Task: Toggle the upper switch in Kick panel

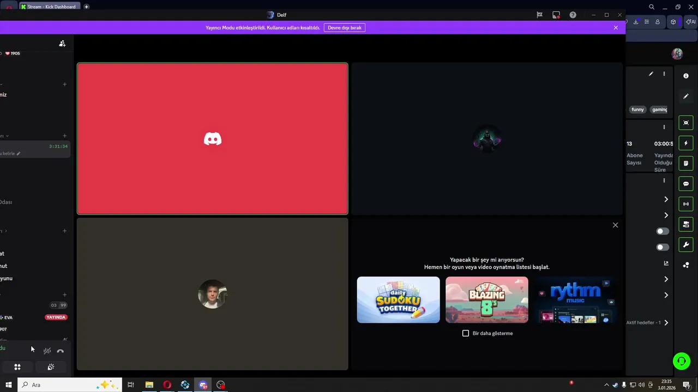Action: (663, 231)
